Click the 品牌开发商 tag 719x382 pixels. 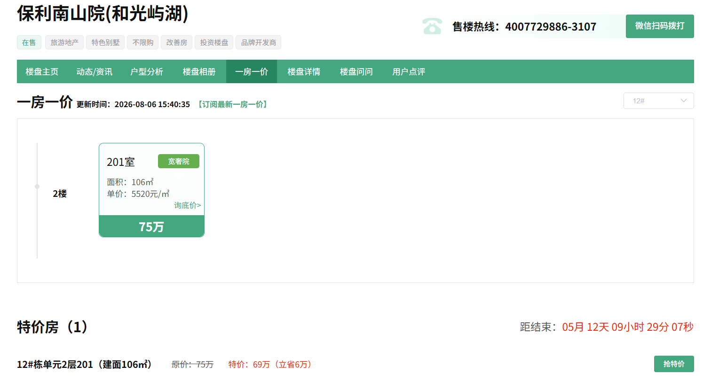click(x=259, y=42)
